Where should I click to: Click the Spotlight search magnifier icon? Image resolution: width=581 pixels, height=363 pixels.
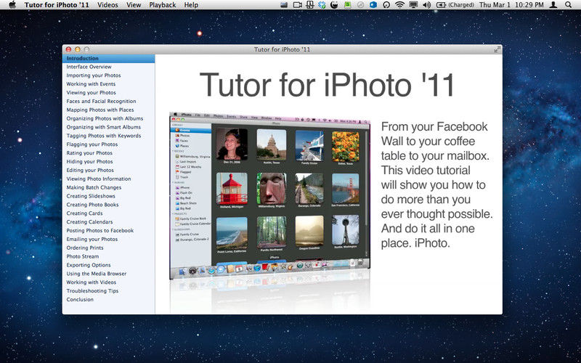point(568,5)
